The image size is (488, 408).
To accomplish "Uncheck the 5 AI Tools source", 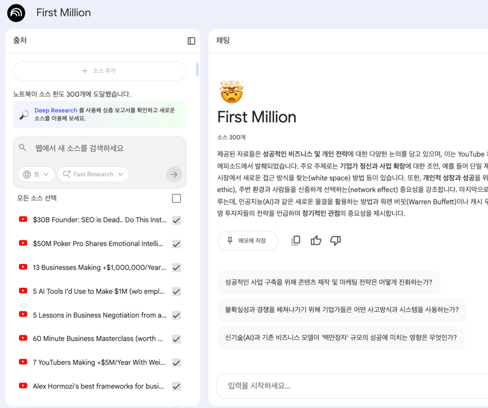I will 176,291.
